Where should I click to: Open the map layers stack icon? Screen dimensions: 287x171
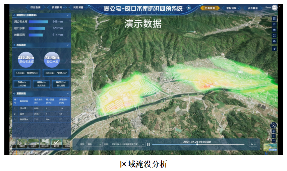click(274, 30)
